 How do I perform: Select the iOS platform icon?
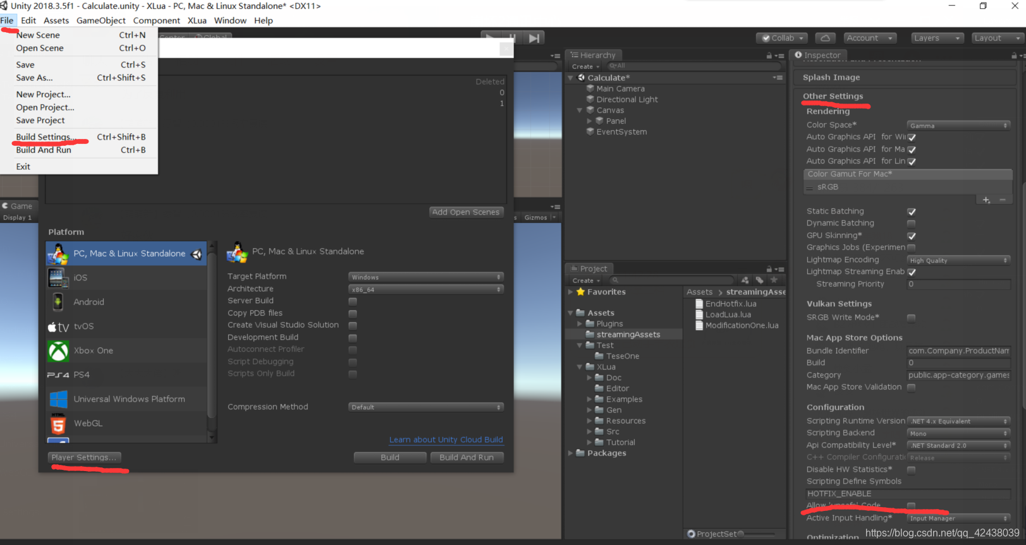tap(58, 277)
